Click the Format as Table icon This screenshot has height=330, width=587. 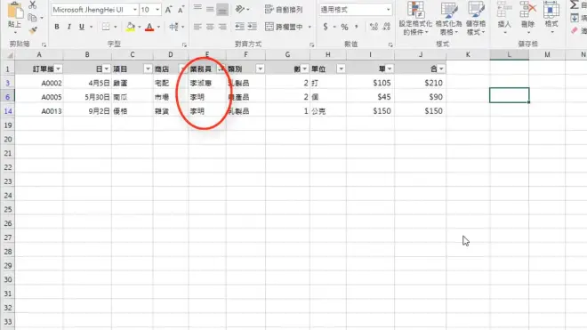[x=448, y=19]
